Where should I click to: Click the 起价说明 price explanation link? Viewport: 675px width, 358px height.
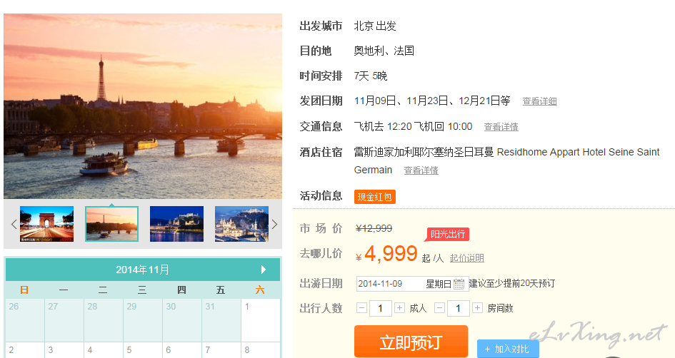point(466,258)
